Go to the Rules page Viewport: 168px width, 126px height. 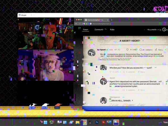pyautogui.click(x=112, y=29)
